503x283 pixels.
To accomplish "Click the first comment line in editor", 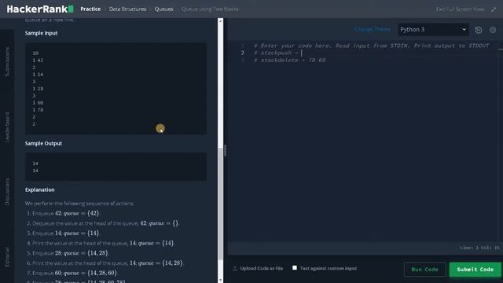I will [x=372, y=46].
